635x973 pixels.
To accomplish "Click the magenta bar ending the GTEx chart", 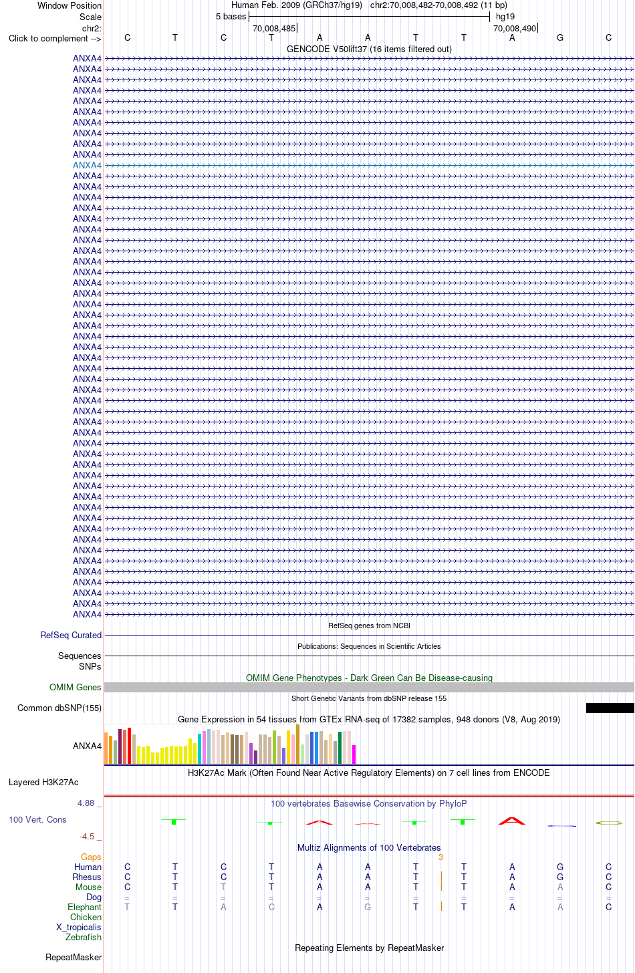I will (354, 754).
